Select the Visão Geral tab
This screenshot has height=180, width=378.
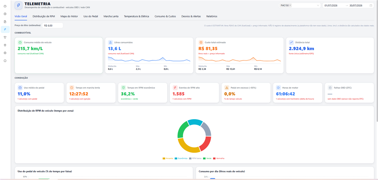pos(21,16)
